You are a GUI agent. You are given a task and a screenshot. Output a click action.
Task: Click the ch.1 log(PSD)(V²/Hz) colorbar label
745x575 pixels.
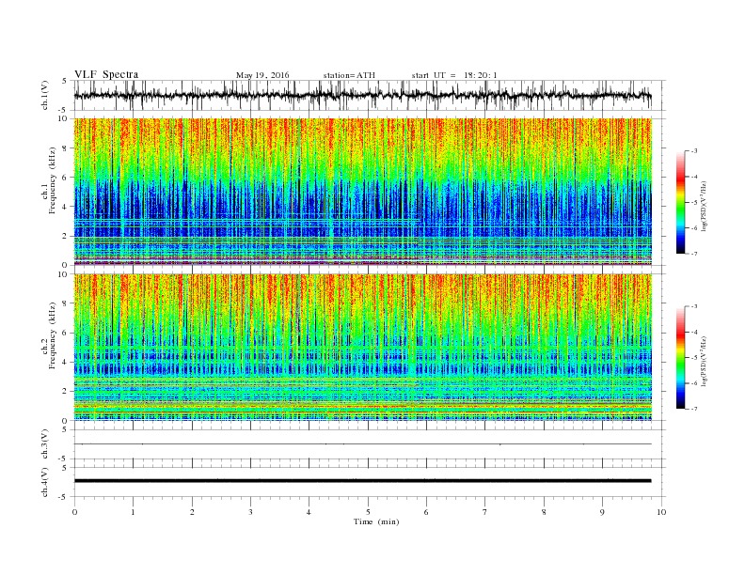705,207
